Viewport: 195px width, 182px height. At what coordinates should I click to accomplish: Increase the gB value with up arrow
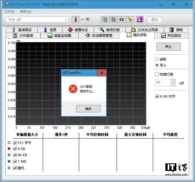pos(173,81)
